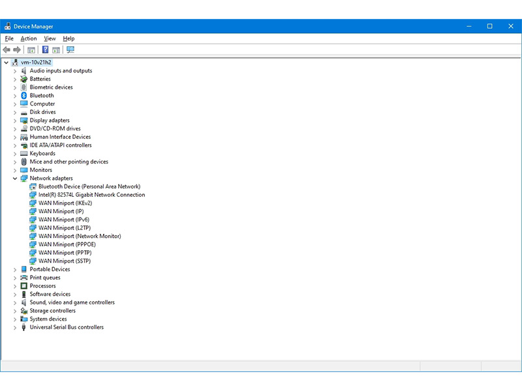Select the Display adapters icon
522x391 pixels.
[x=23, y=121]
